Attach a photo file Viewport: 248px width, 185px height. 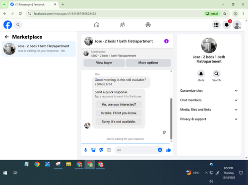[x=93, y=150]
